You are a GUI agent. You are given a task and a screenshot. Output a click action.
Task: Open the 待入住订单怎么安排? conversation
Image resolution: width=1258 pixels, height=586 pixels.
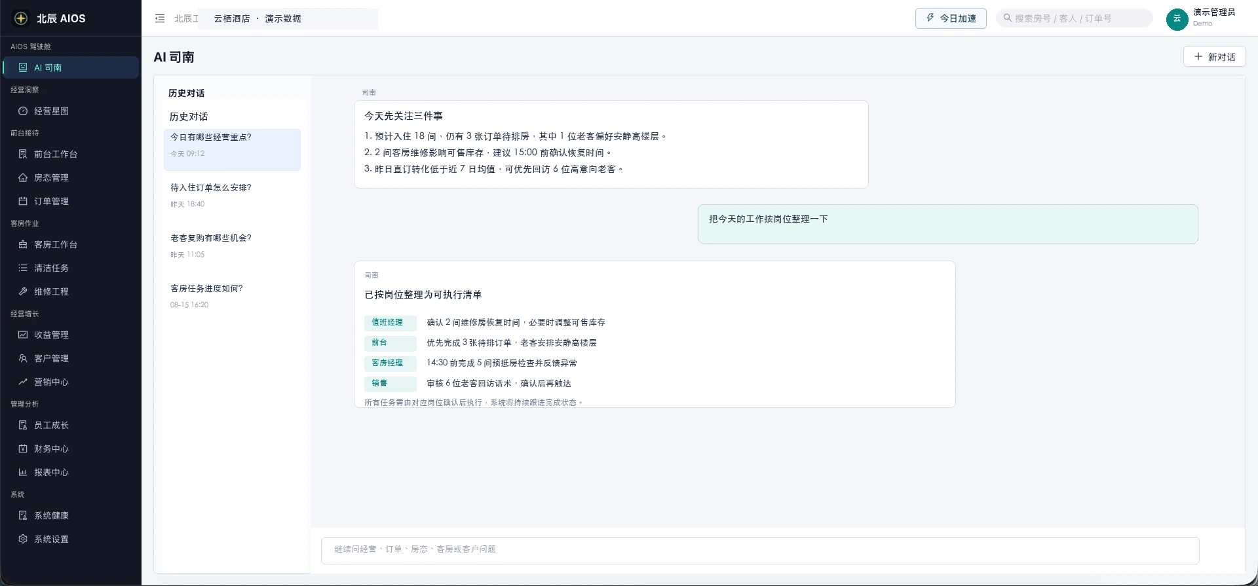pos(232,195)
